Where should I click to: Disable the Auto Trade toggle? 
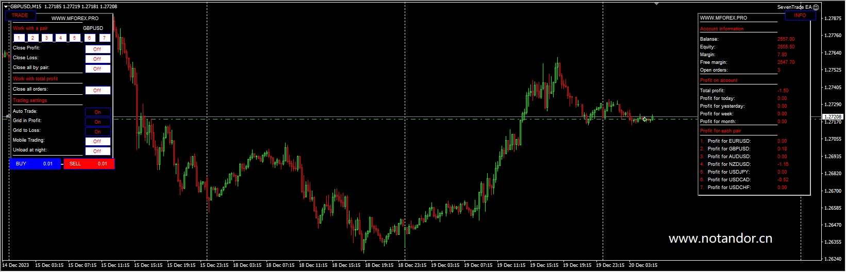pyautogui.click(x=97, y=112)
